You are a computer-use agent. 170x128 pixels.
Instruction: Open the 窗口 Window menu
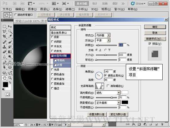tap(119, 9)
